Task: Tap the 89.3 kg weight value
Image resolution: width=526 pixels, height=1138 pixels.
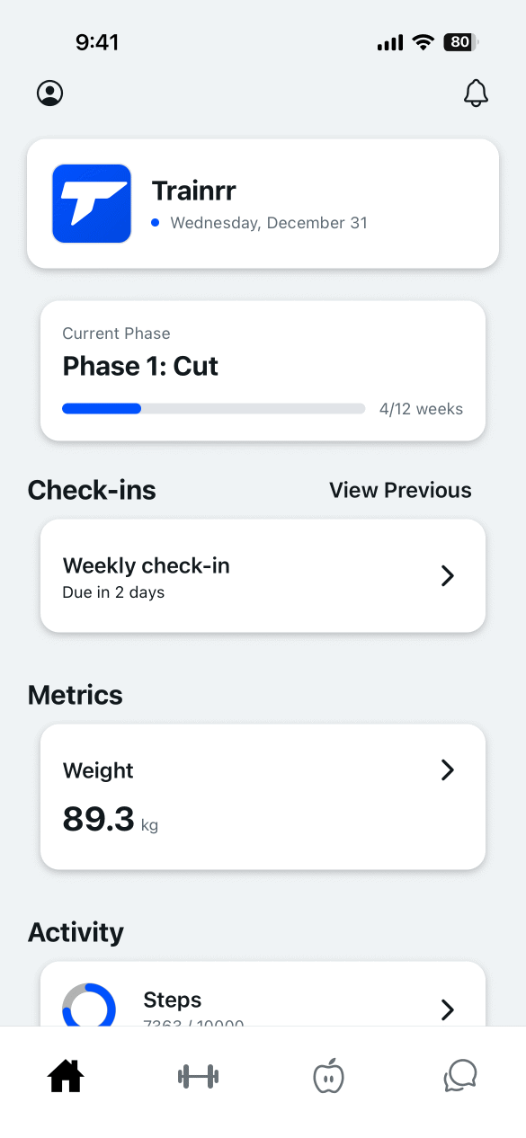Action: pos(99,819)
